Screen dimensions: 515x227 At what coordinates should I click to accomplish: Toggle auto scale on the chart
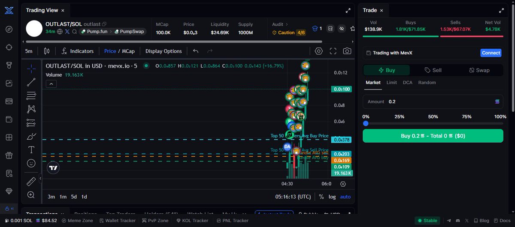(x=345, y=197)
